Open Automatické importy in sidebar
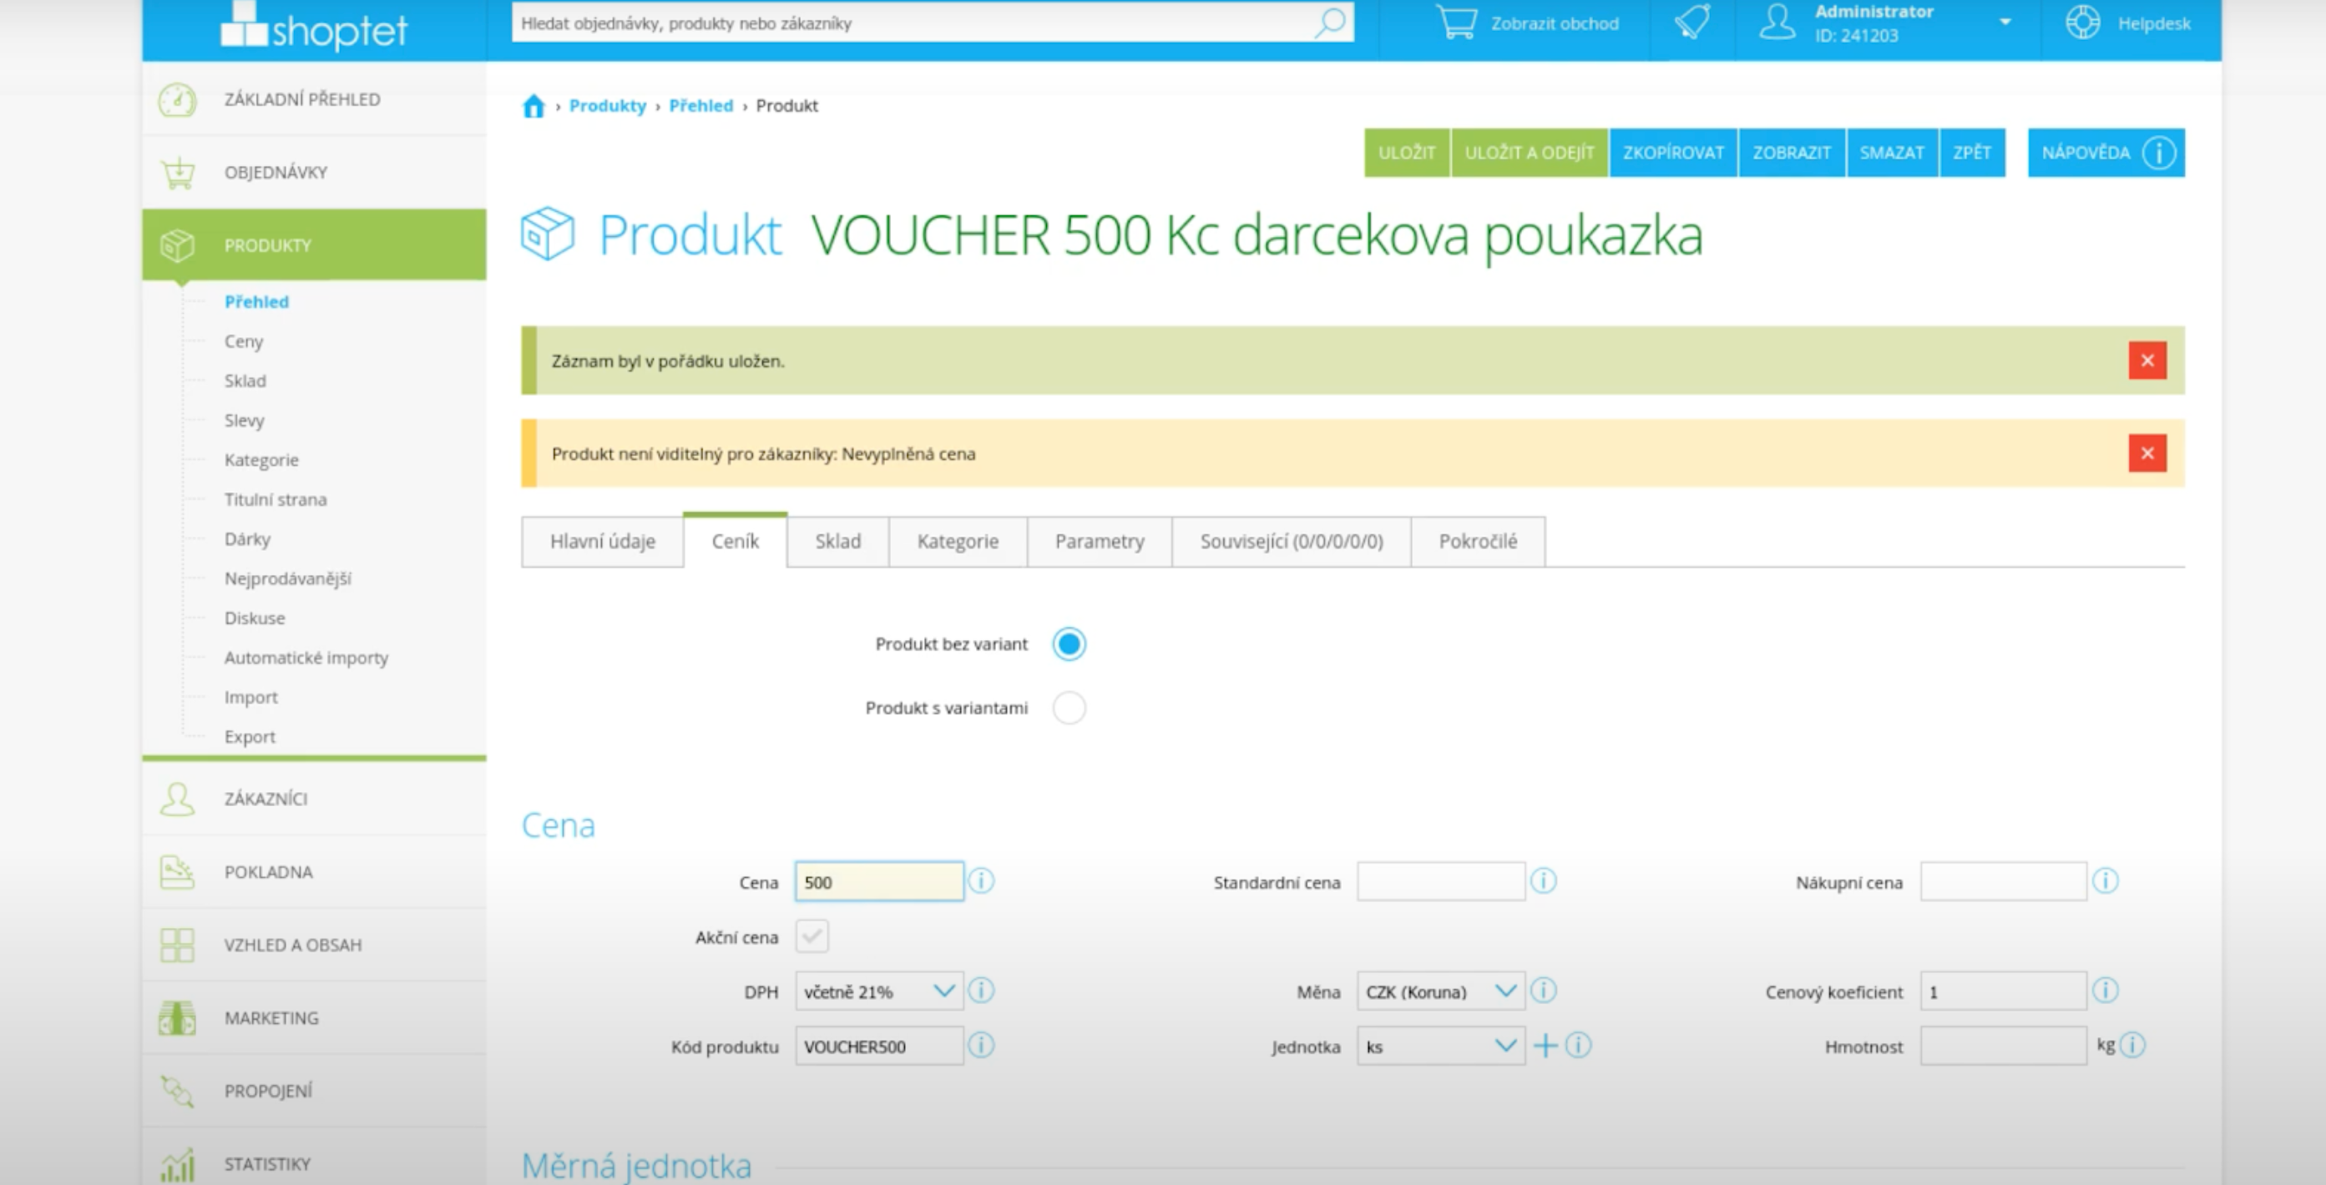Viewport: 2326px width, 1185px height. click(306, 658)
